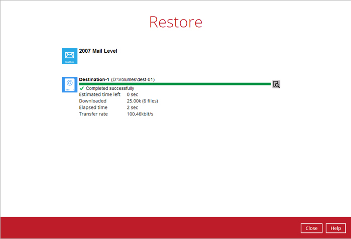
Task: Click the blue Mailbox envelope icon
Action: tap(69, 56)
